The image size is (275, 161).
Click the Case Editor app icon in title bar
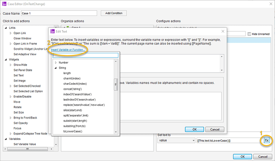click(x=5, y=4)
